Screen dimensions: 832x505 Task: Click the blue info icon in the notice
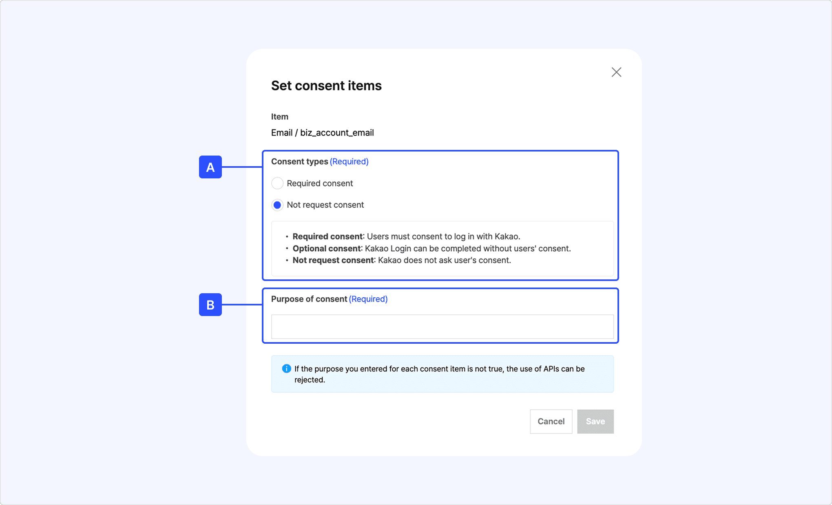[287, 369]
